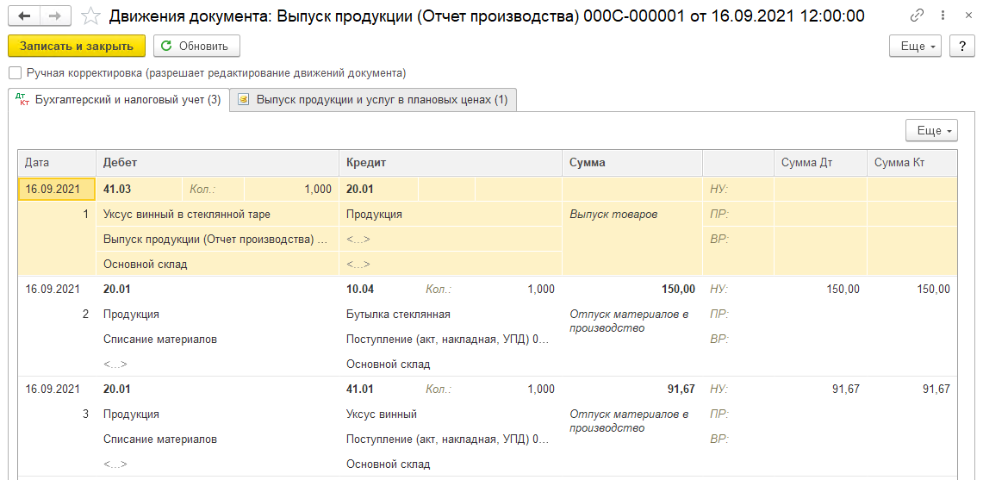Select Уксус винный credit subconto in row 3
Viewport: 983px width, 480px height.
tap(450, 415)
